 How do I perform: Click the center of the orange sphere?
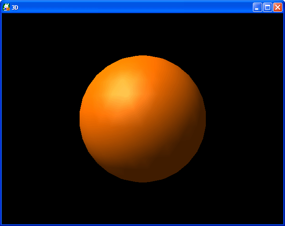142,119
